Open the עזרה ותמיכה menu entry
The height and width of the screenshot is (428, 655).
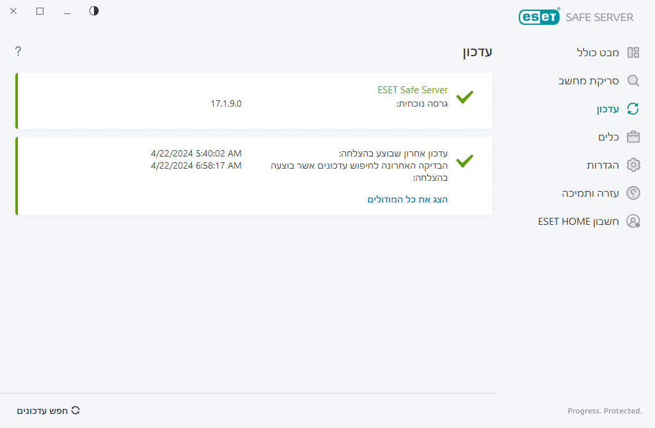point(590,193)
